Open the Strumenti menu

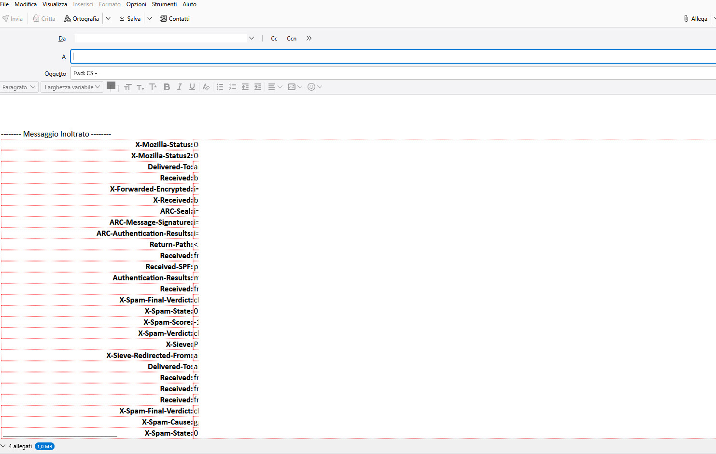164,4
